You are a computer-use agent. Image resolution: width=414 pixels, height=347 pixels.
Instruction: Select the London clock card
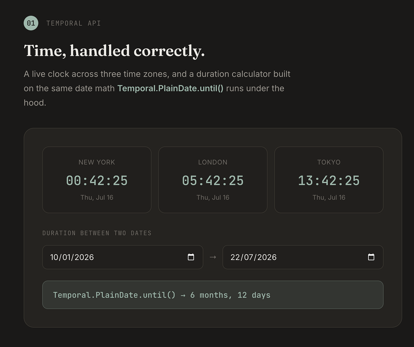pos(213,180)
